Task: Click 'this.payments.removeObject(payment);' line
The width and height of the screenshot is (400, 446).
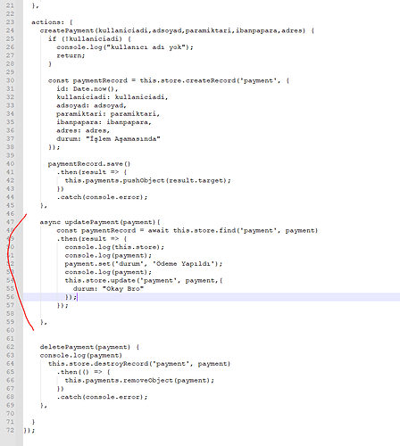Action: [x=139, y=380]
